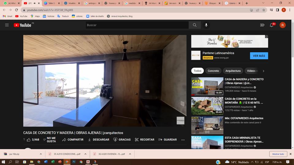
Task: Show hidden system tray icons
Action: point(252,162)
